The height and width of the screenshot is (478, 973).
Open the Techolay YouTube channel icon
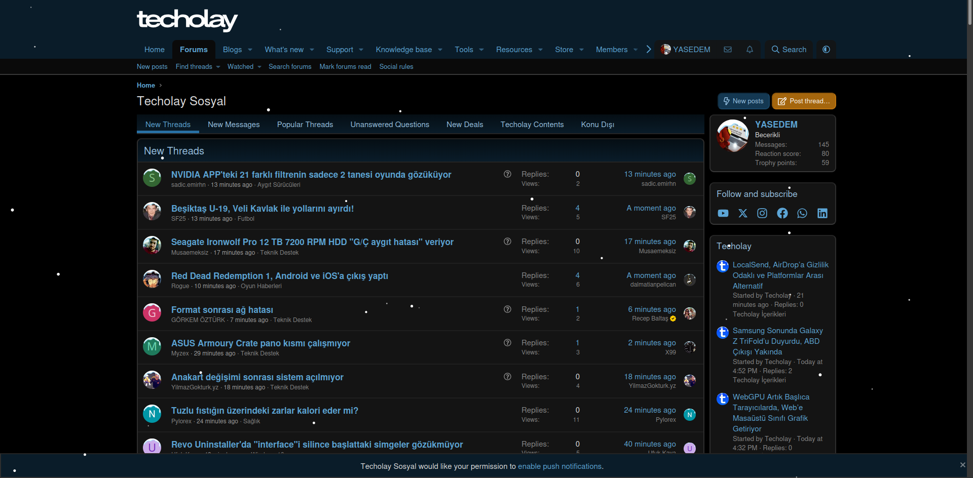(x=723, y=213)
